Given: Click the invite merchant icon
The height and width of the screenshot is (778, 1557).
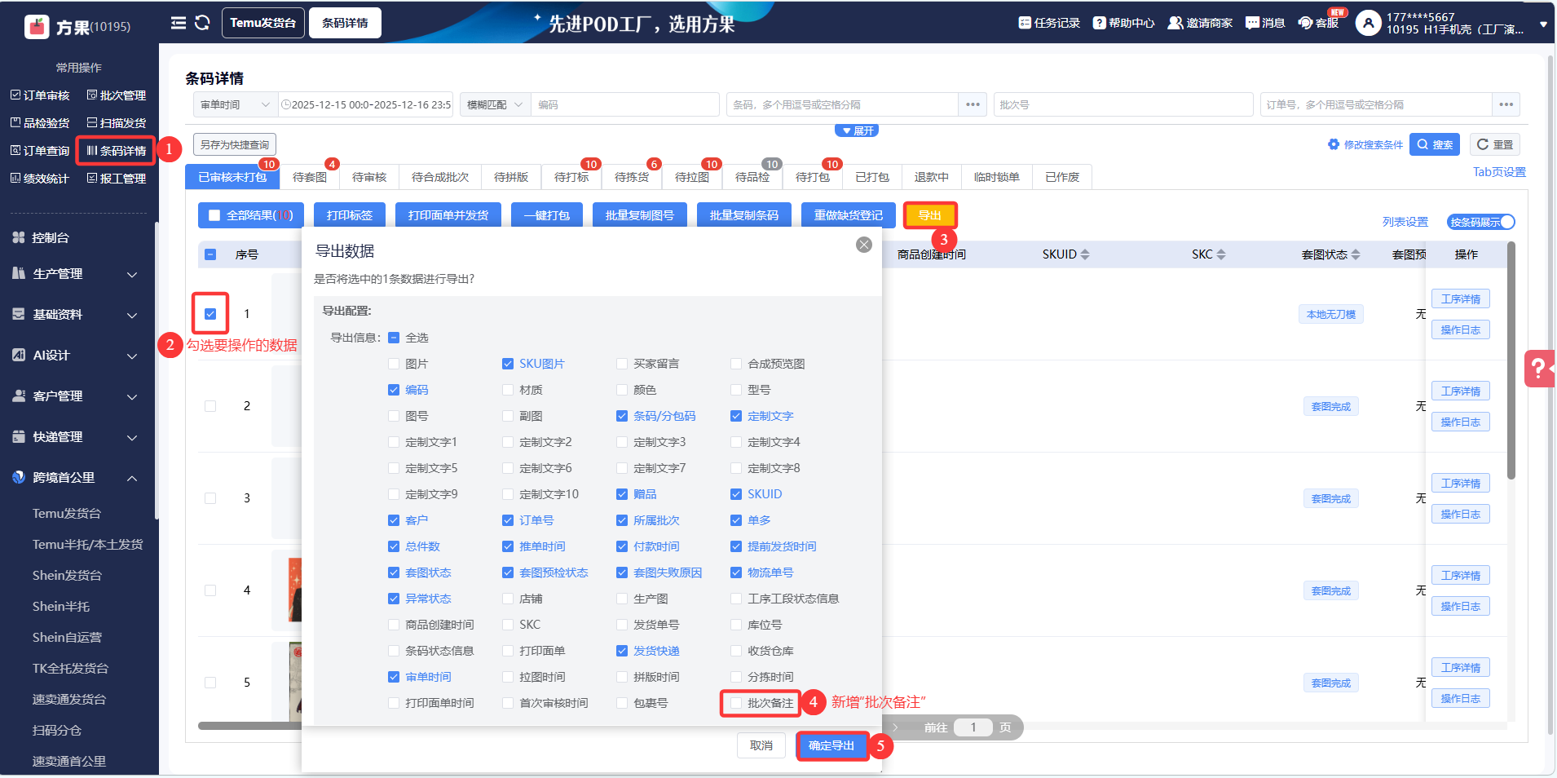Looking at the screenshot, I should click(1175, 23).
